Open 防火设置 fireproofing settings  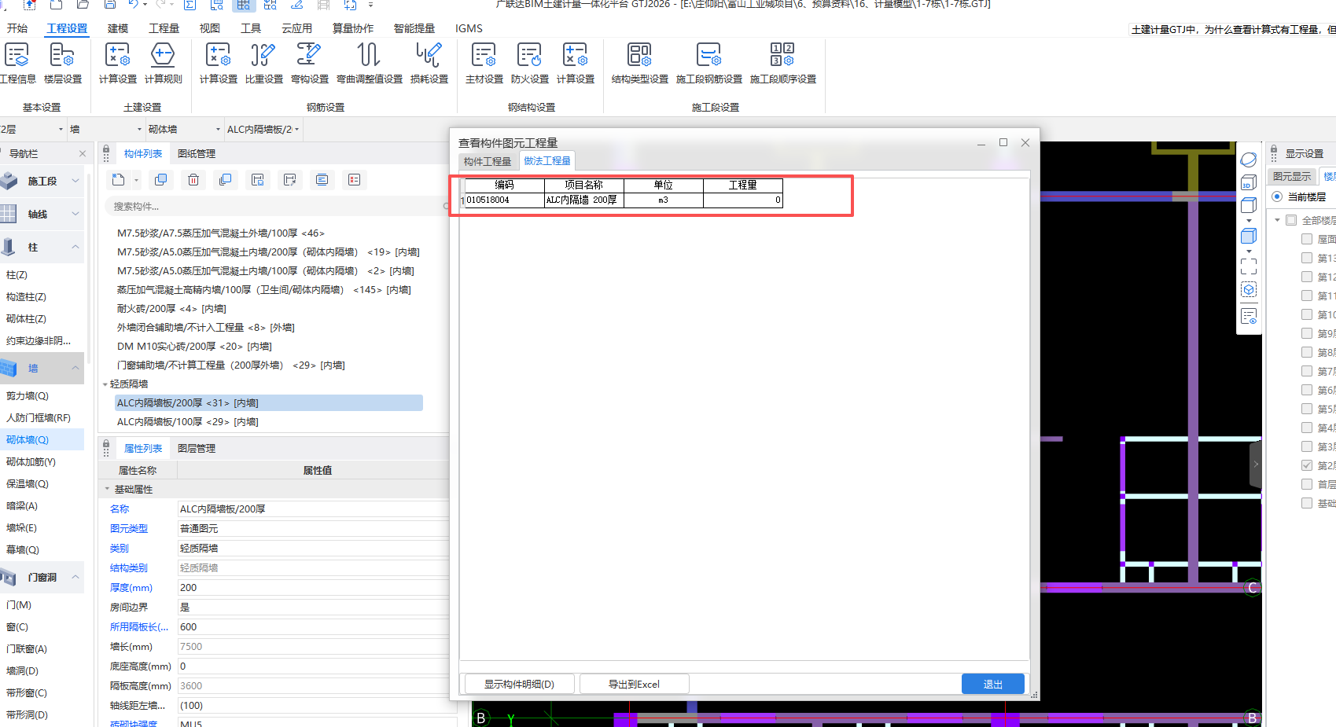[x=530, y=63]
